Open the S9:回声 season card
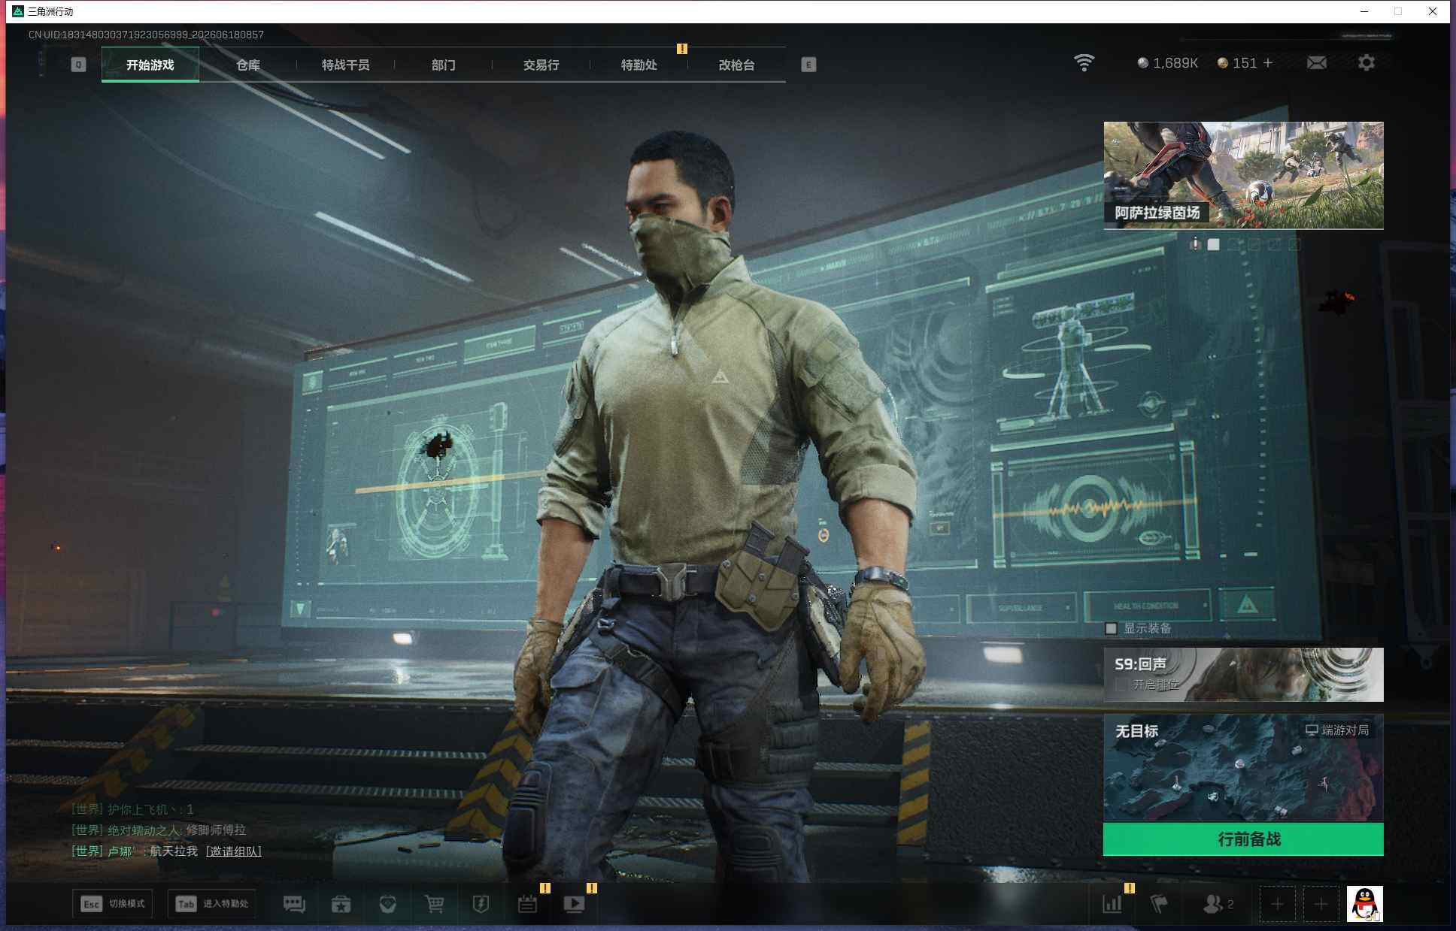The height and width of the screenshot is (931, 1456). click(1243, 675)
